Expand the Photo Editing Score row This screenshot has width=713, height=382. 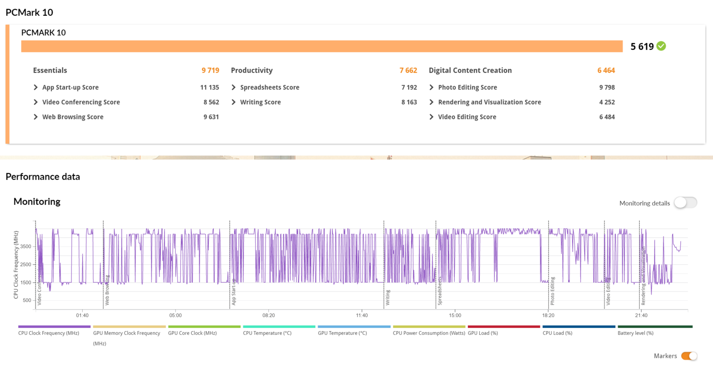click(432, 87)
